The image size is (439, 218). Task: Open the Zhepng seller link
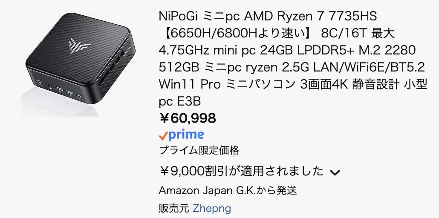[x=212, y=209]
